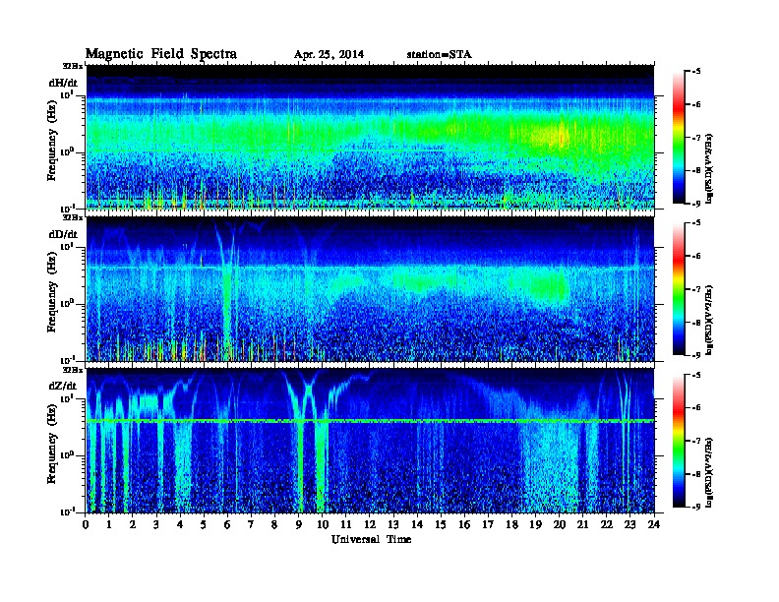Click the "-5" value on dZ/dt color bar

696,374
